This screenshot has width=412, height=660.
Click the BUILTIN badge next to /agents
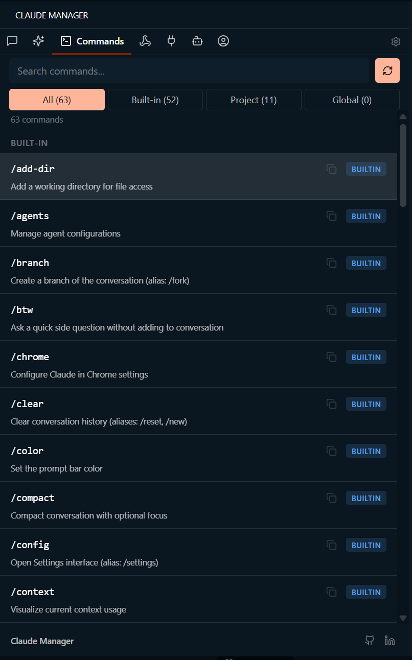click(x=366, y=216)
